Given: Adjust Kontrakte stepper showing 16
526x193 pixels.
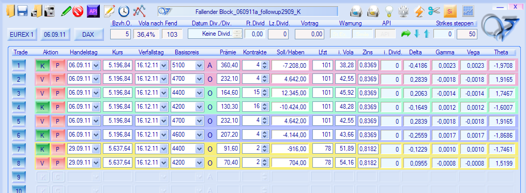Looking at the screenshot, I should pos(264,107).
